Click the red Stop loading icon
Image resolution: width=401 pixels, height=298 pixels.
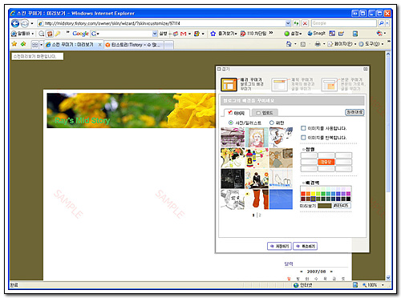pos(305,23)
